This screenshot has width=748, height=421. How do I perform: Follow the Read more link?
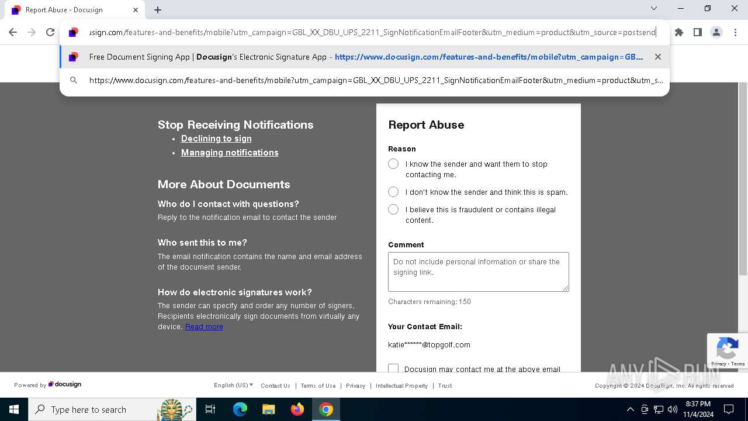pyautogui.click(x=204, y=327)
